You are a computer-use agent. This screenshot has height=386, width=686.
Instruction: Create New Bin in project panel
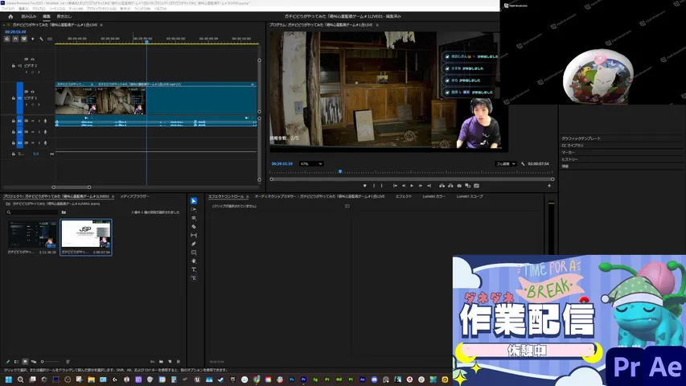coord(161,362)
